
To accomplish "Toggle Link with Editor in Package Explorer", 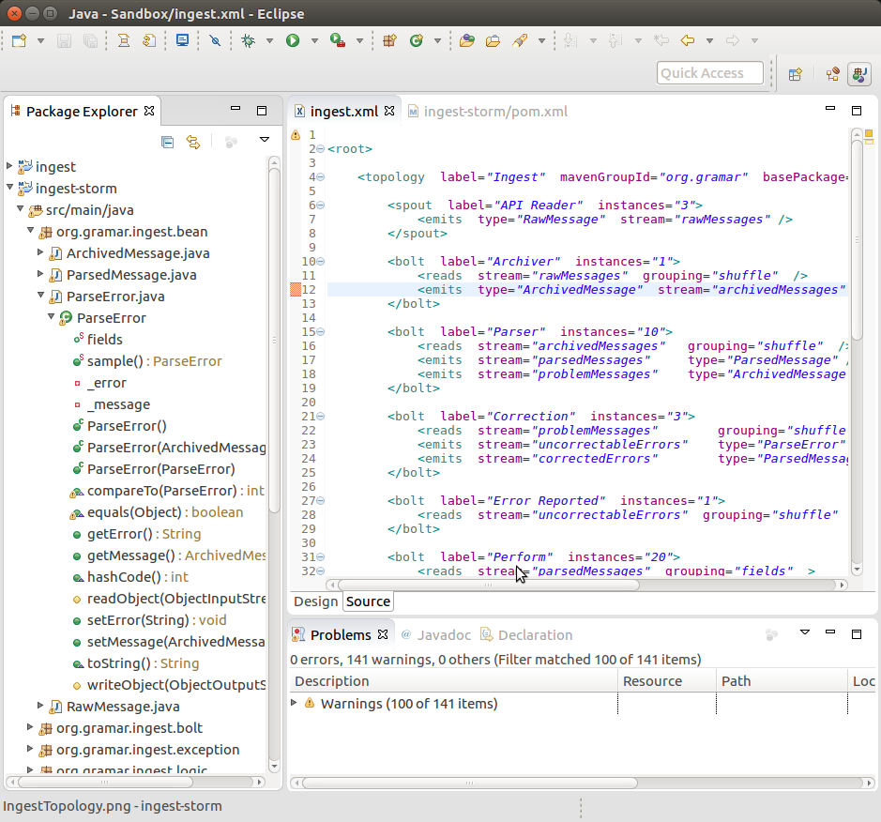I will tap(193, 142).
